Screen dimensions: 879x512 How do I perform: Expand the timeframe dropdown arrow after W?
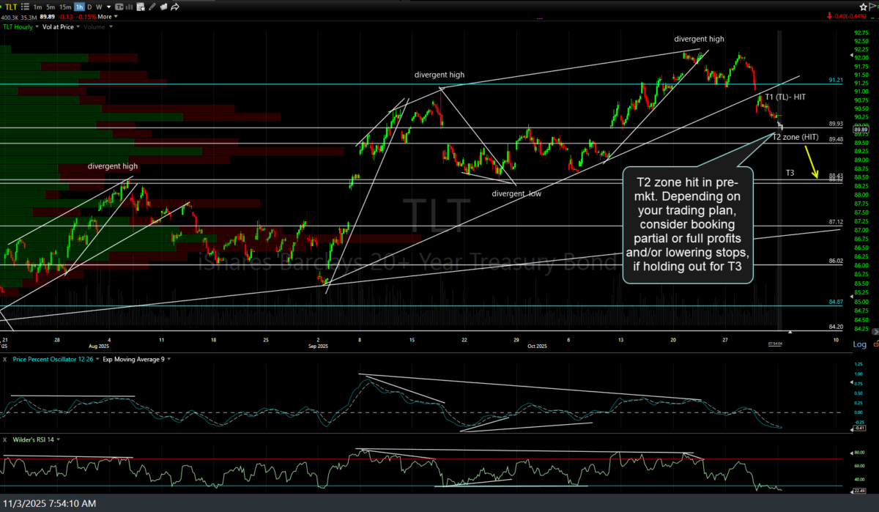click(108, 7)
